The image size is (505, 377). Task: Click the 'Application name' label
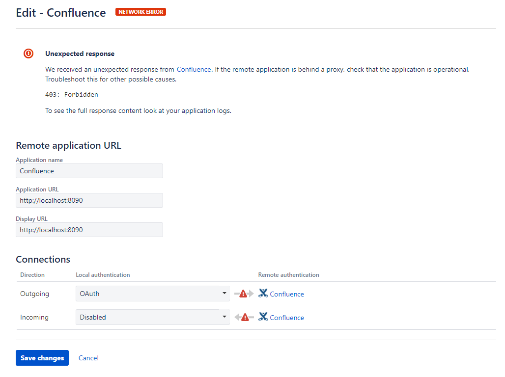point(39,160)
